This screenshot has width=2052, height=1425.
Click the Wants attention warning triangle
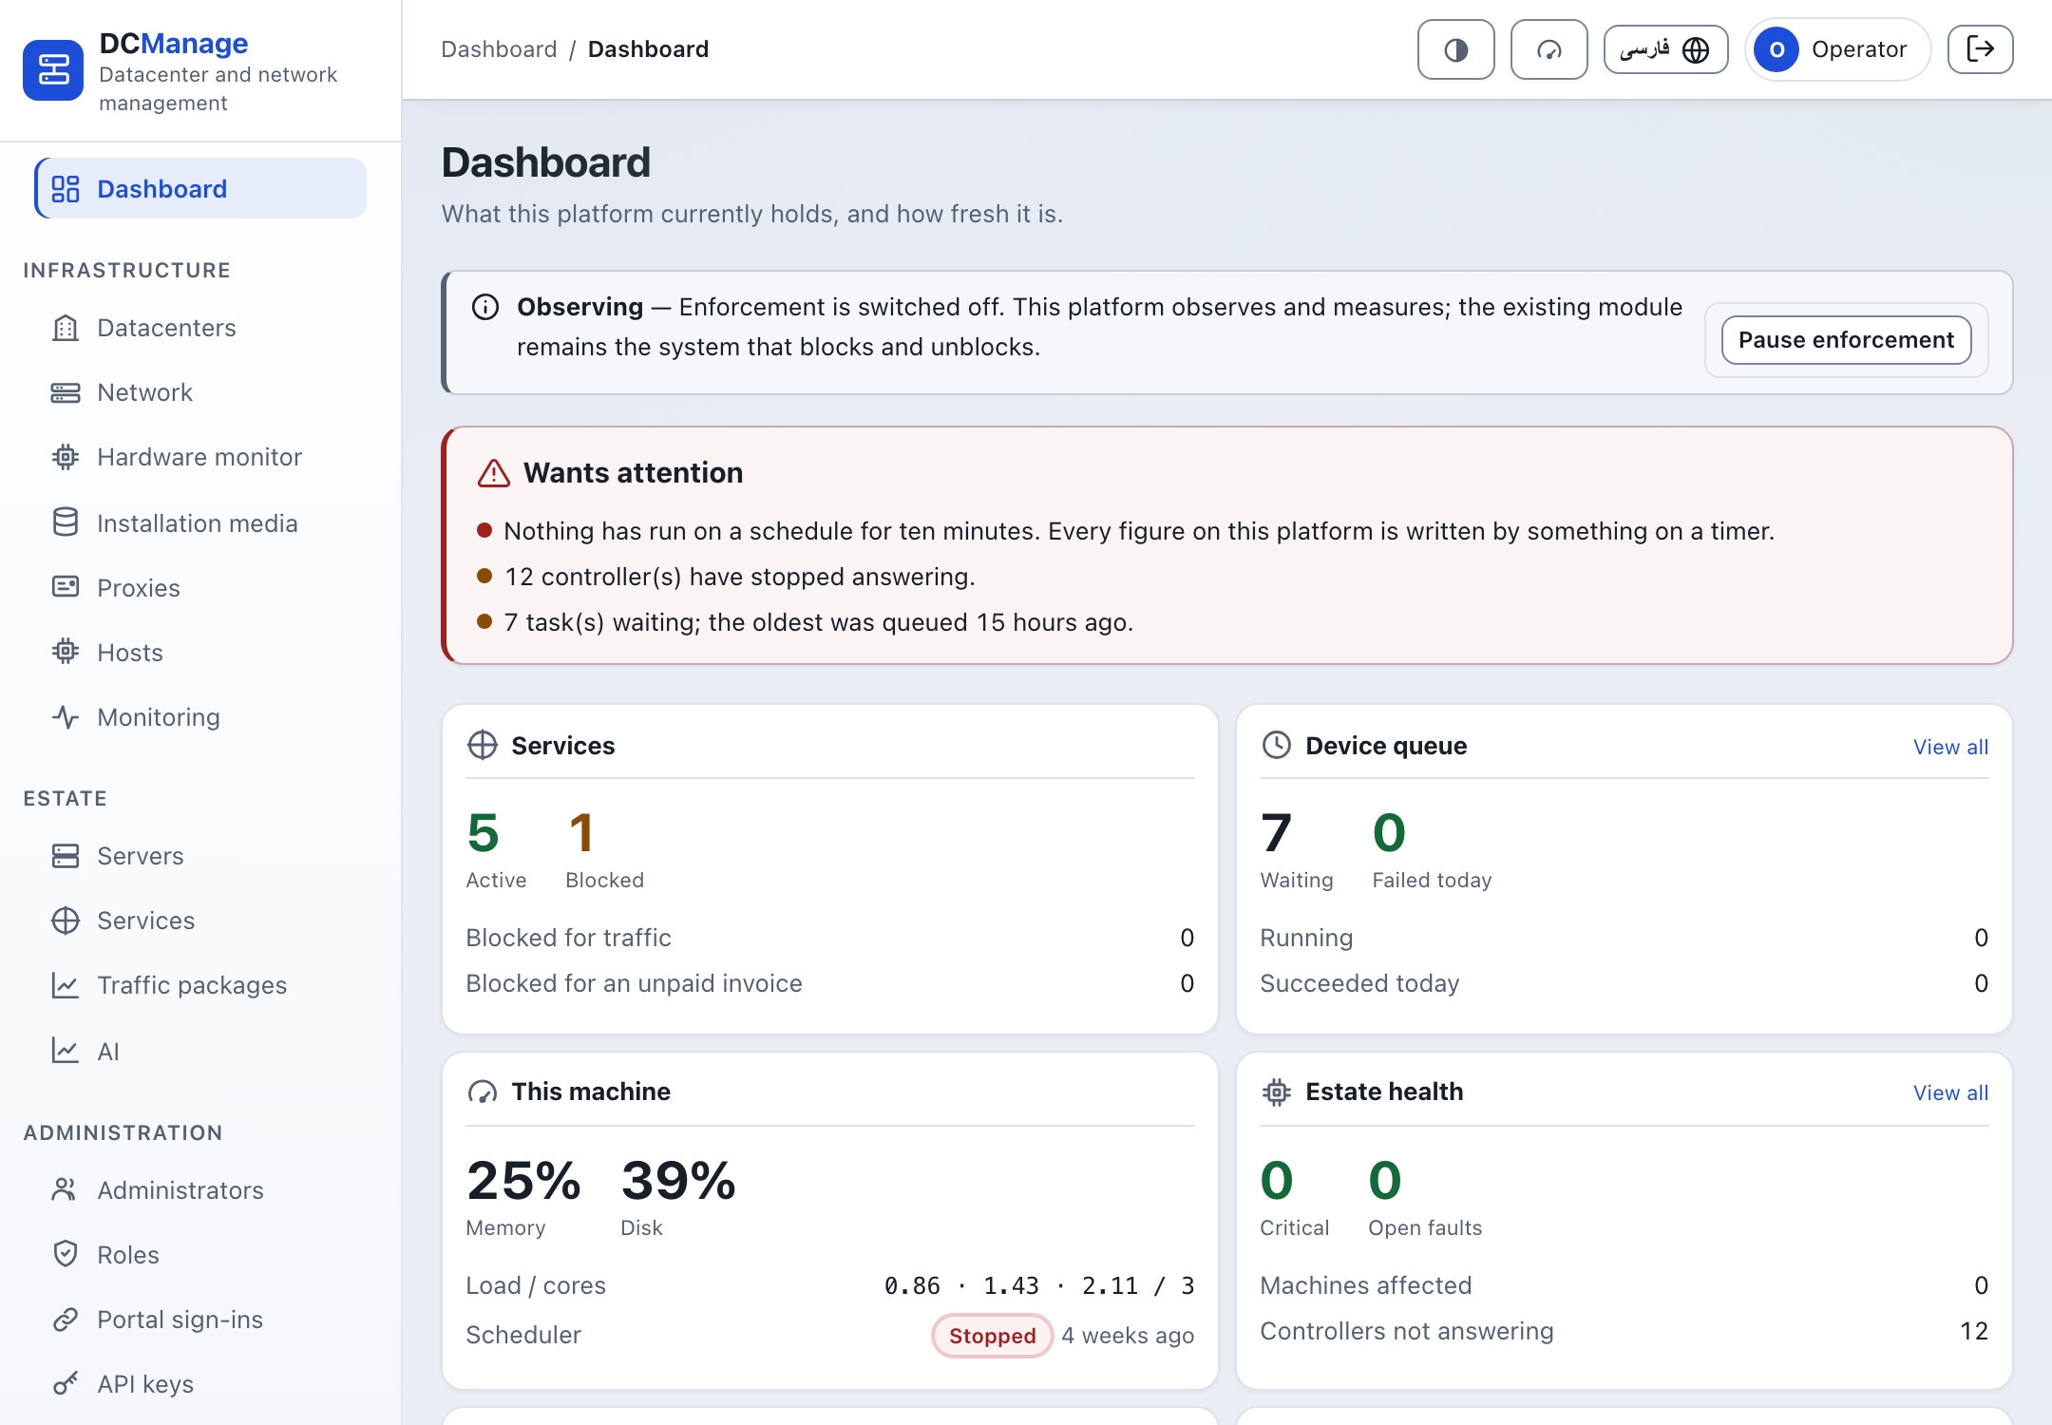(x=494, y=473)
